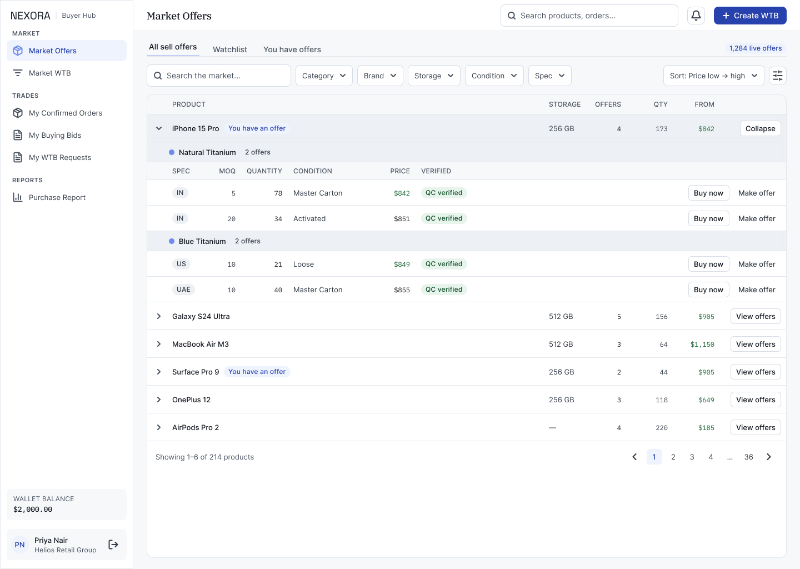Screen dimensions: 800x569
Task: Open the Condition filter dropdown
Action: [494, 76]
